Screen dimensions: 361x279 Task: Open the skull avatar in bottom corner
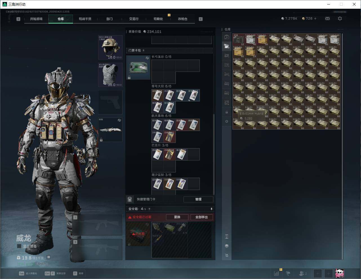tap(340, 273)
